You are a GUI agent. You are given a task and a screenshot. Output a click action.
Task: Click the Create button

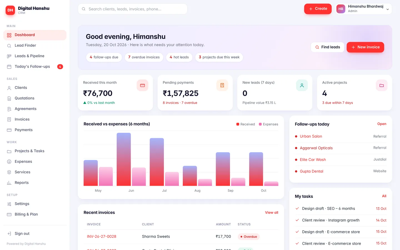(318, 9)
